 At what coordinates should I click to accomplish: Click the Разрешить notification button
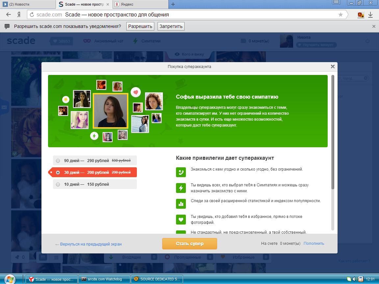(x=140, y=26)
